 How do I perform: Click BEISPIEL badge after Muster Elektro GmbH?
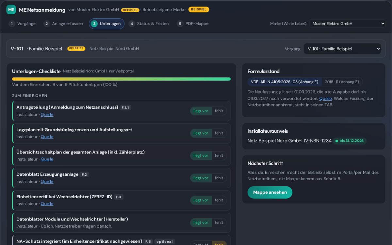coord(130,10)
